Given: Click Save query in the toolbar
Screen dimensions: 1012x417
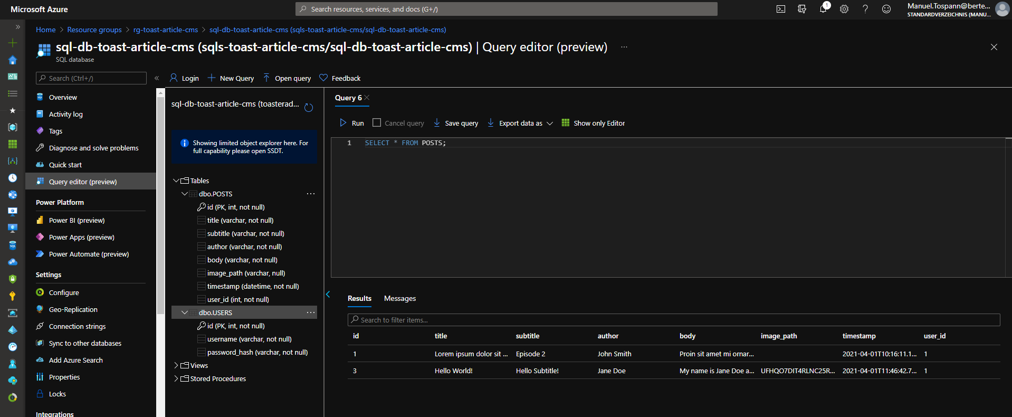Looking at the screenshot, I should click(x=456, y=123).
